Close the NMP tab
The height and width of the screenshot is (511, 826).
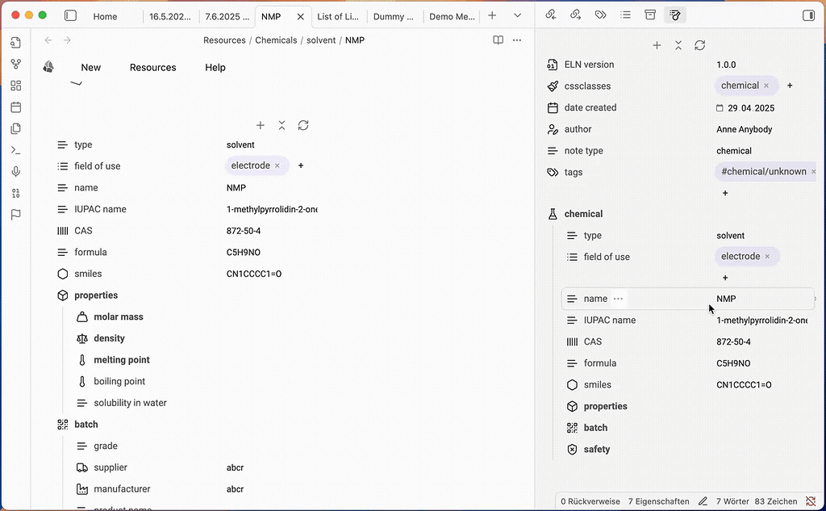pos(300,16)
